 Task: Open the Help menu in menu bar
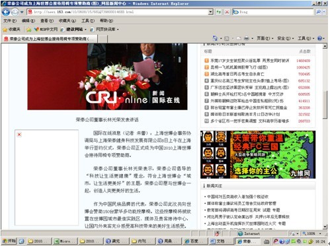point(106,20)
